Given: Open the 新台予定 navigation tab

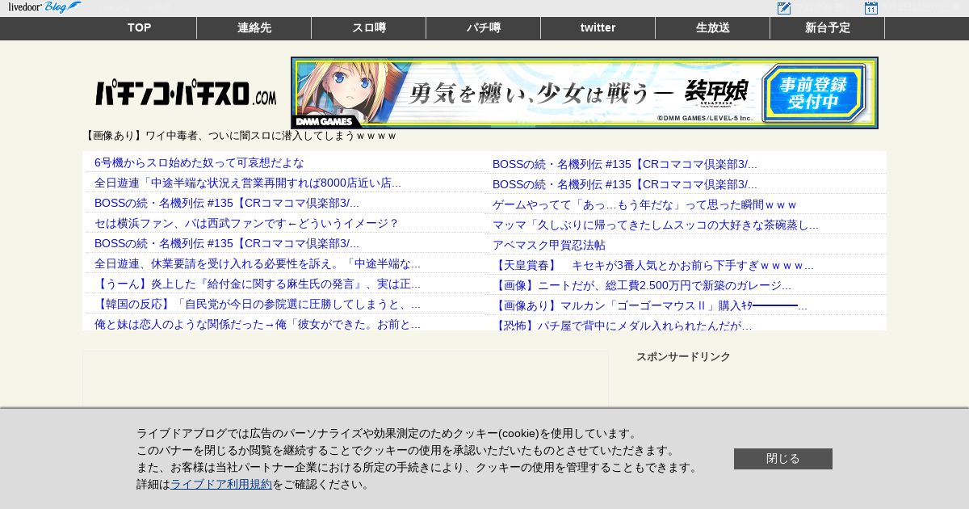Looking at the screenshot, I should click(x=828, y=28).
